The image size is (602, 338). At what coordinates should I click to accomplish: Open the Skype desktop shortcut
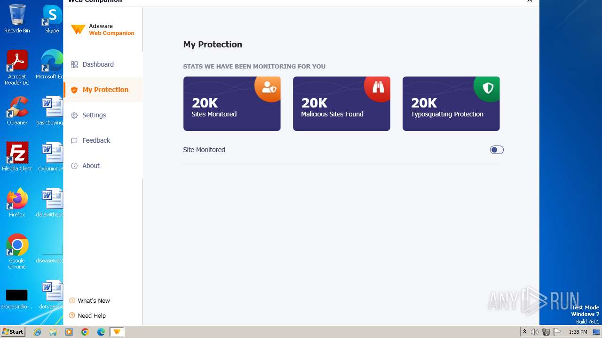click(x=52, y=19)
